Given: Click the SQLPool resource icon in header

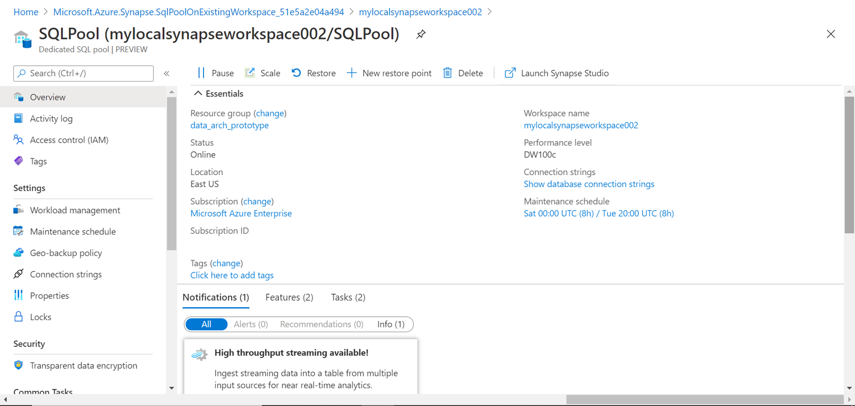Looking at the screenshot, I should pos(23,39).
